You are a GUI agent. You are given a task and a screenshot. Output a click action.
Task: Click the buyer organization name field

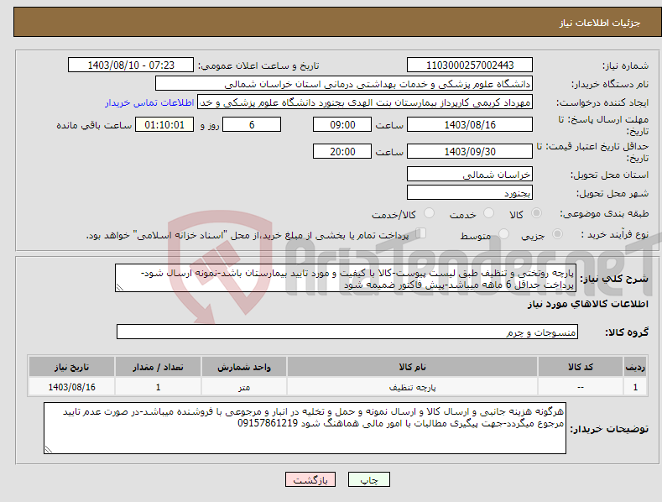(x=344, y=83)
